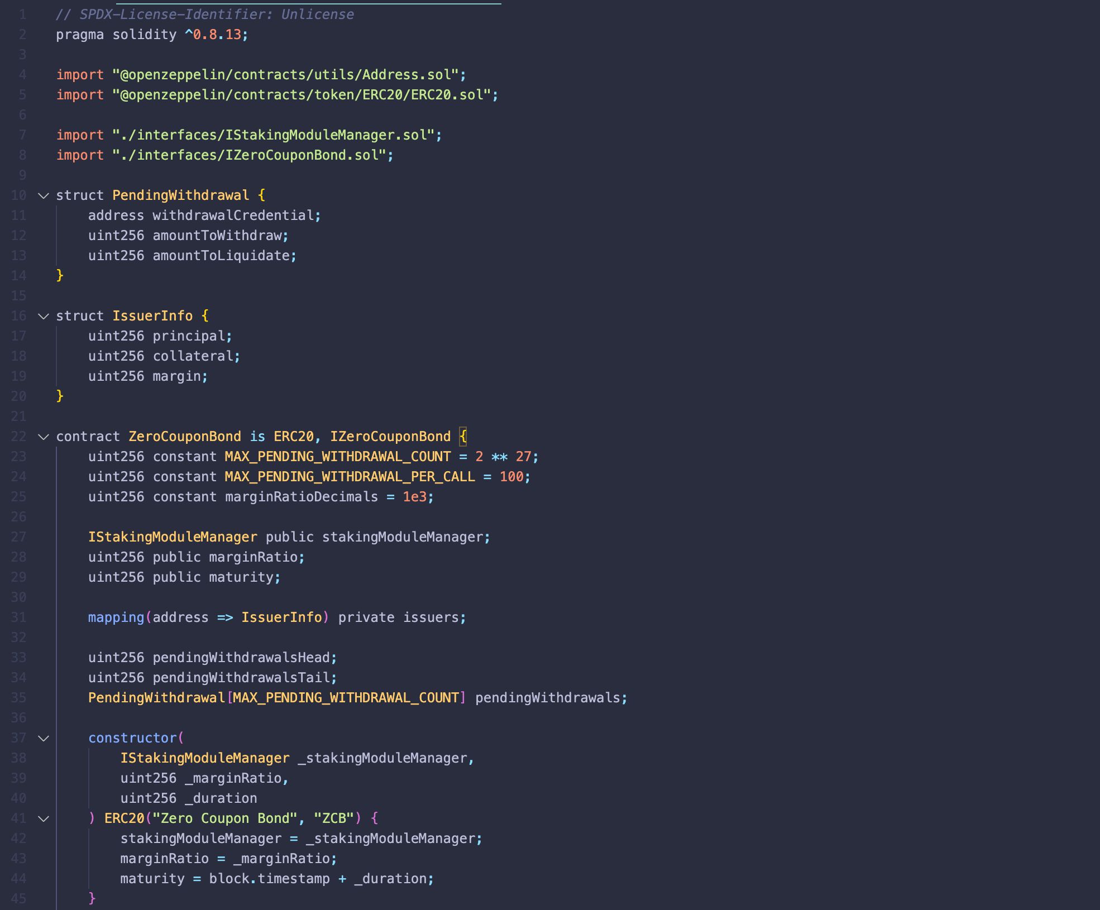The height and width of the screenshot is (910, 1100).
Task: Click the array variable pendingWithdrawals on line 35
Action: (x=548, y=698)
